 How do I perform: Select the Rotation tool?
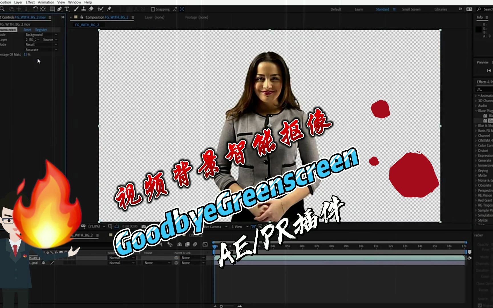click(x=35, y=9)
